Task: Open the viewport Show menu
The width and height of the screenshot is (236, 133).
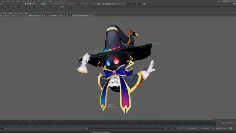Action: click(15, 14)
